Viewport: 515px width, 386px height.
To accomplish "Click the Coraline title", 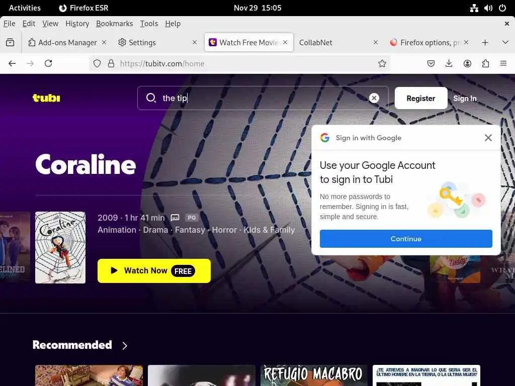I will 85,164.
